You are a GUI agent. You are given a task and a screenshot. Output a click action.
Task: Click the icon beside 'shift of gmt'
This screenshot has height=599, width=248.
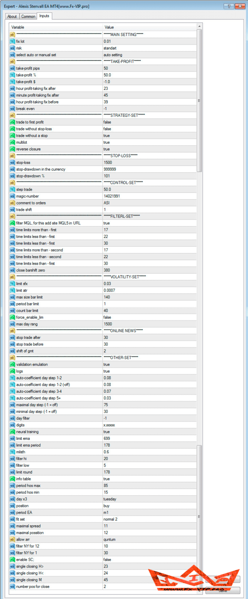pyautogui.click(x=12, y=351)
